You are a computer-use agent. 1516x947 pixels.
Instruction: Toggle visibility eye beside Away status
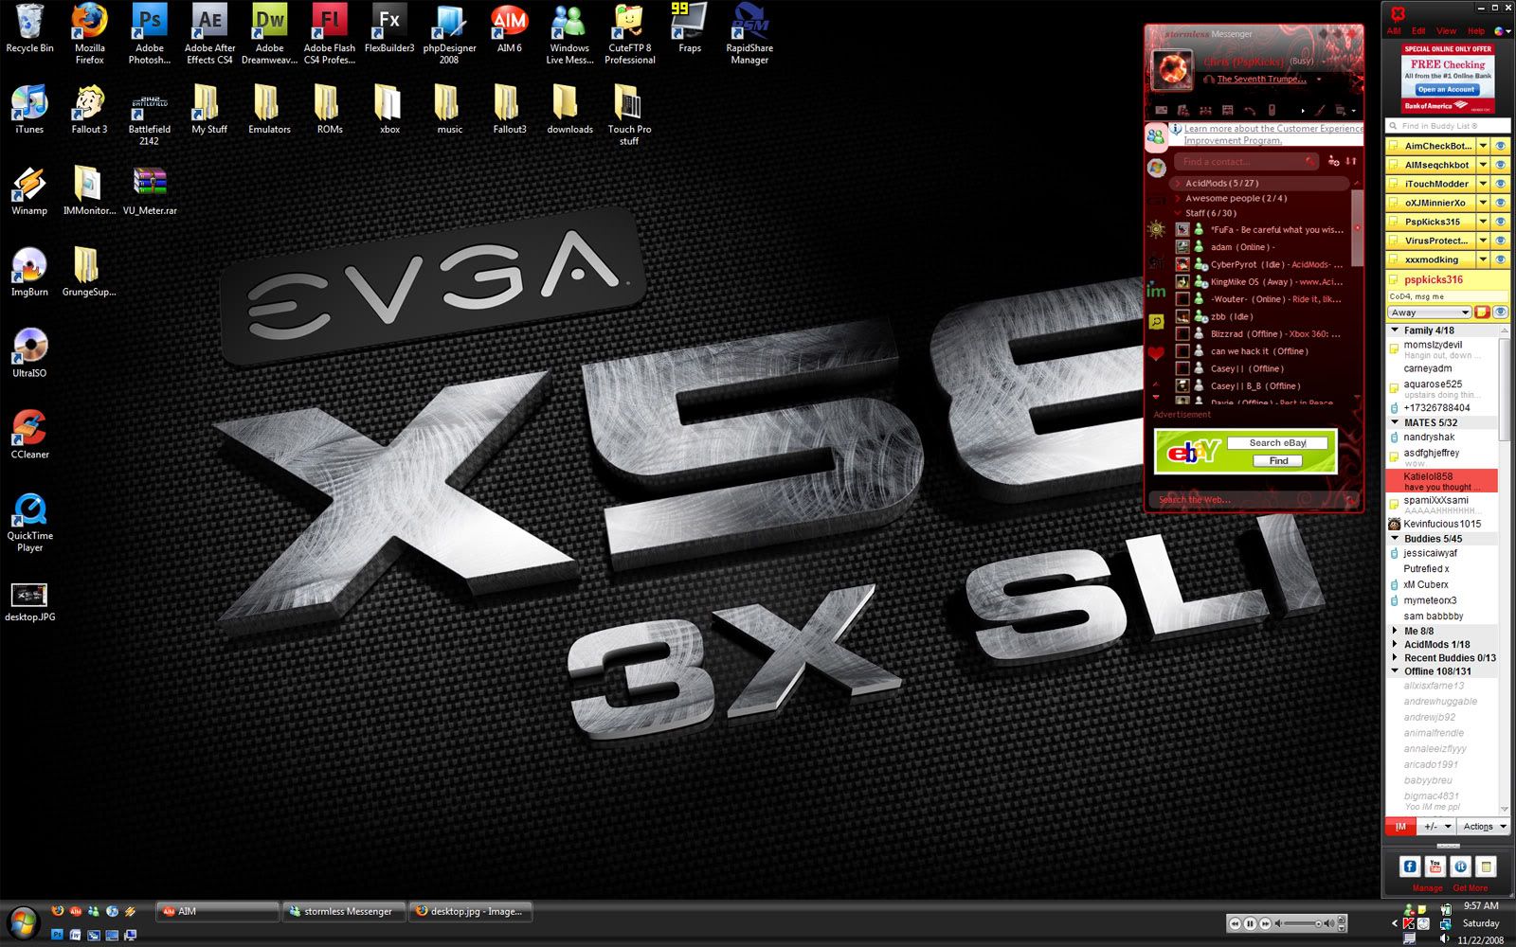tap(1500, 313)
